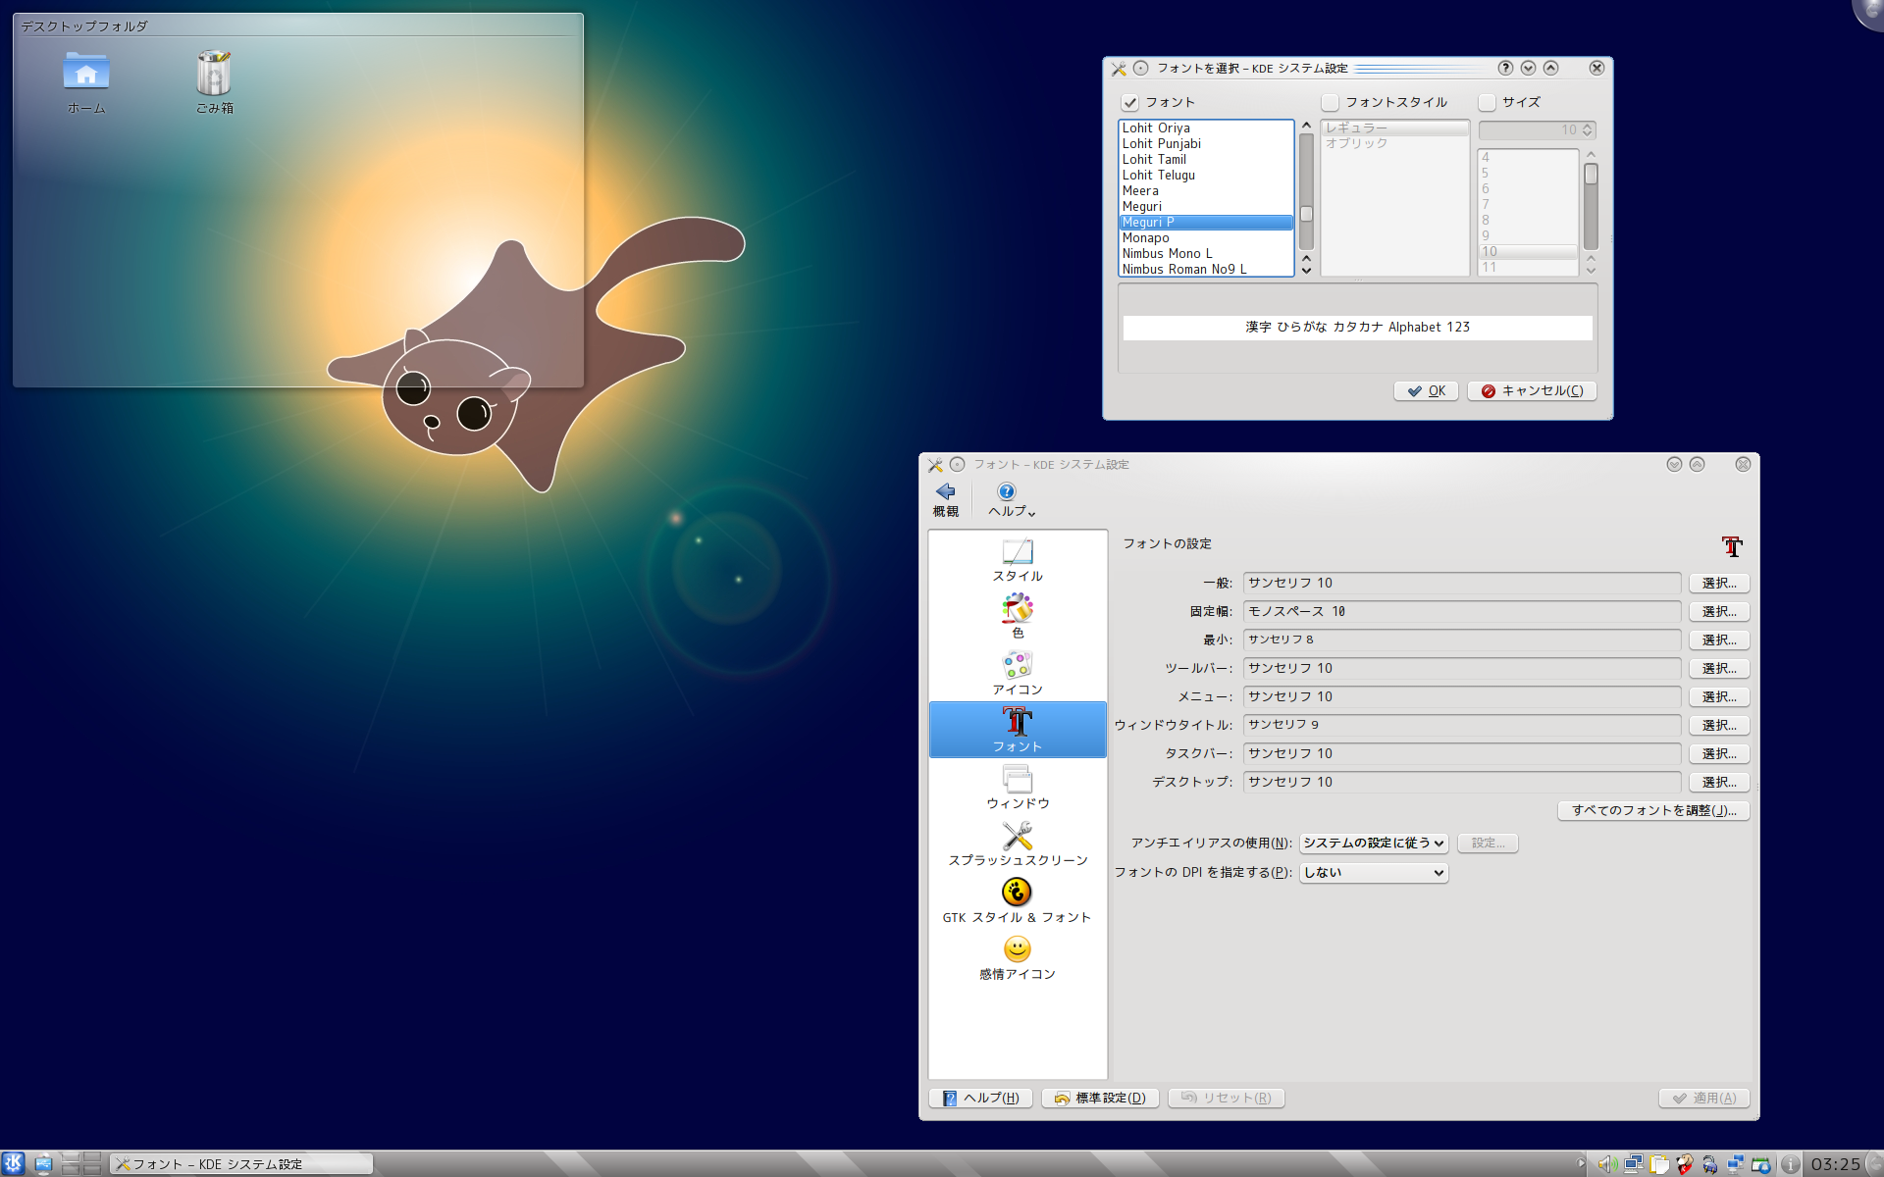Image resolution: width=1884 pixels, height=1177 pixels.
Task: Expand the font DPI dropdown
Action: [x=1373, y=872]
